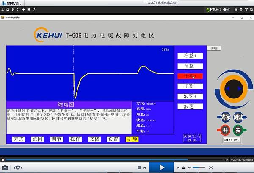Click the 接线图 wiring diagram button

214,48
